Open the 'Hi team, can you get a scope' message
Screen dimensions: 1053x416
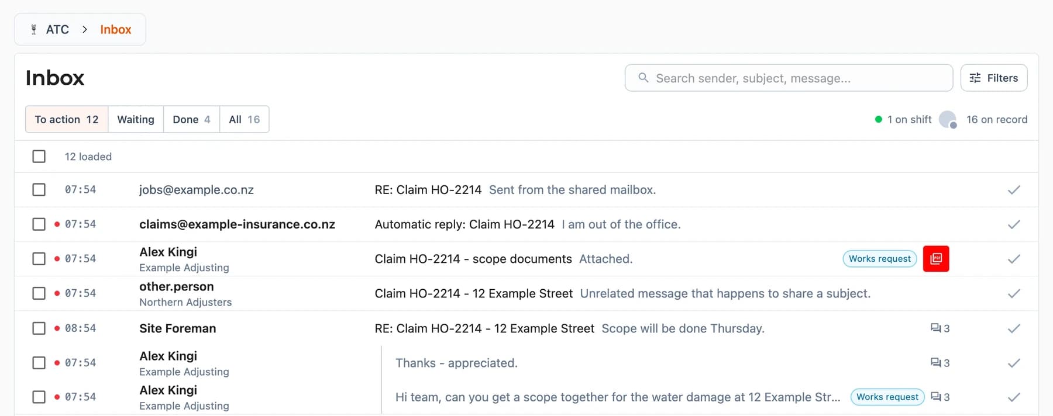[618, 397]
